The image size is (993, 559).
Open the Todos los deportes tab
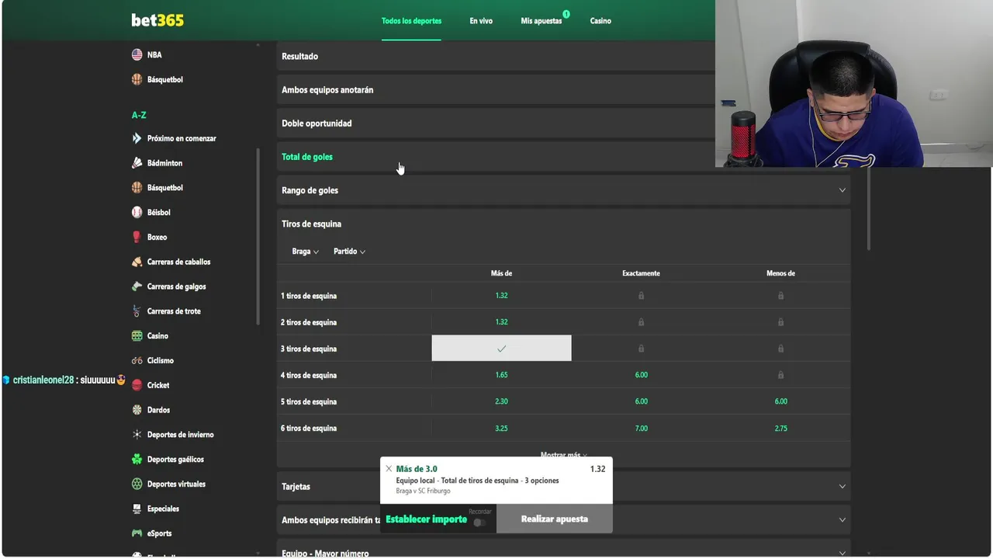pyautogui.click(x=411, y=21)
